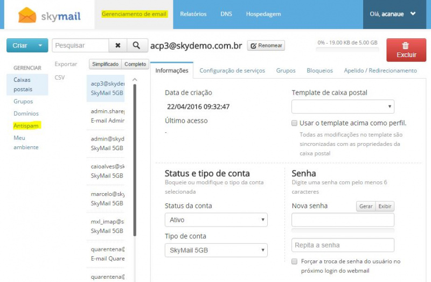This screenshot has height=282, width=431.
Task: Click the Olá, acanaue greeting
Action: pyautogui.click(x=386, y=14)
